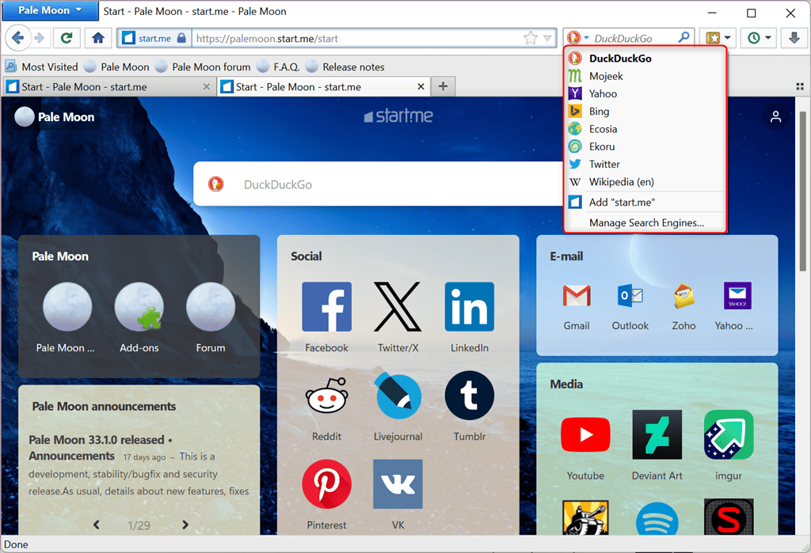Click the Pale Moon logo on start page
The image size is (811, 553).
click(x=55, y=117)
